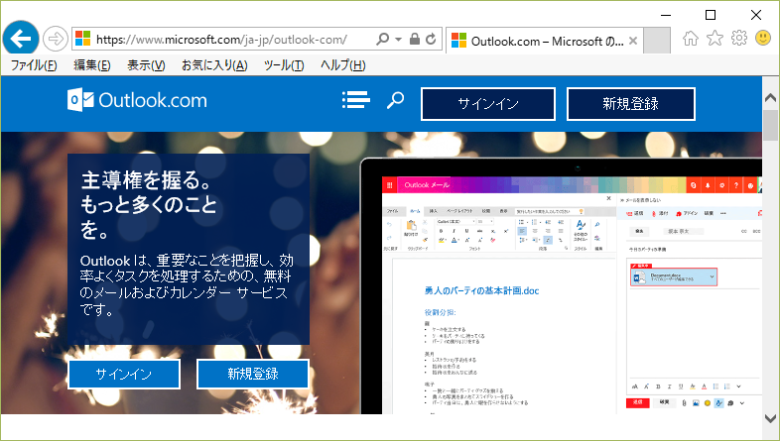Open browser Tools gear icon

pos(739,38)
